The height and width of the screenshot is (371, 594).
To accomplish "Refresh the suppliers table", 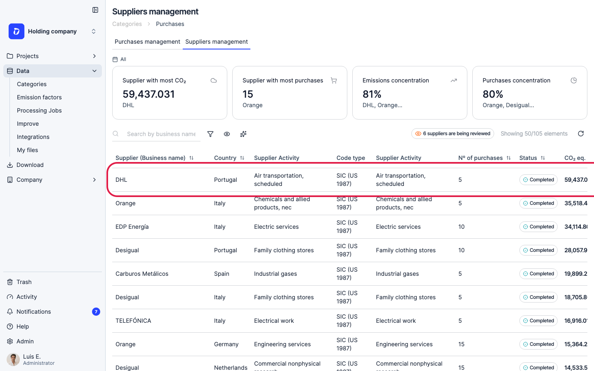I will pos(581,134).
